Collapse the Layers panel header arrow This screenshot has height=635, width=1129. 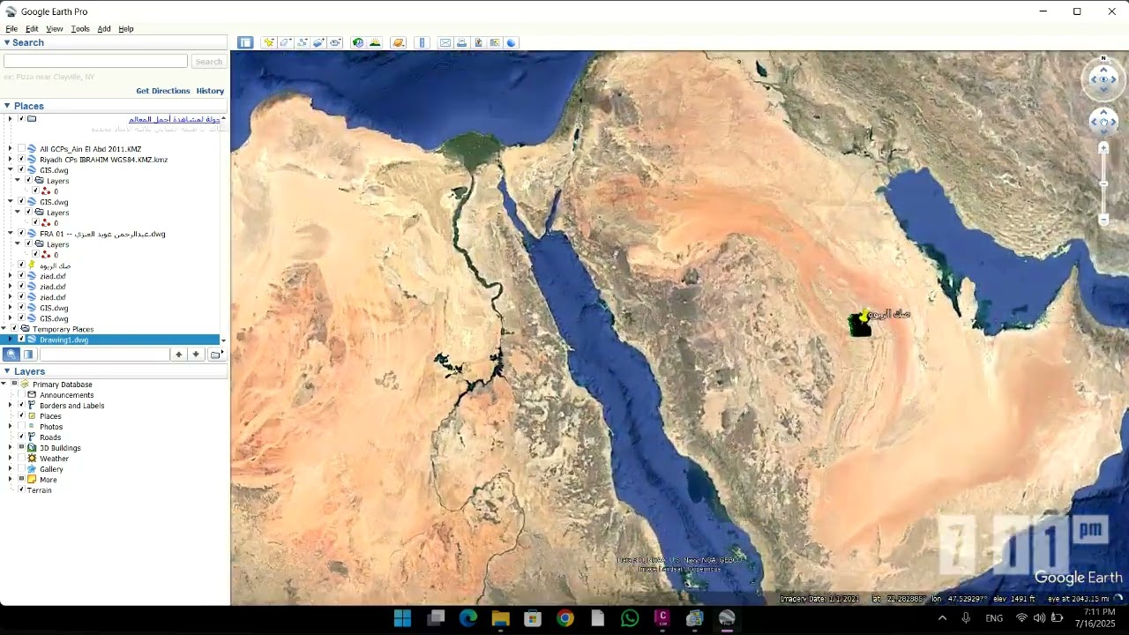point(7,371)
